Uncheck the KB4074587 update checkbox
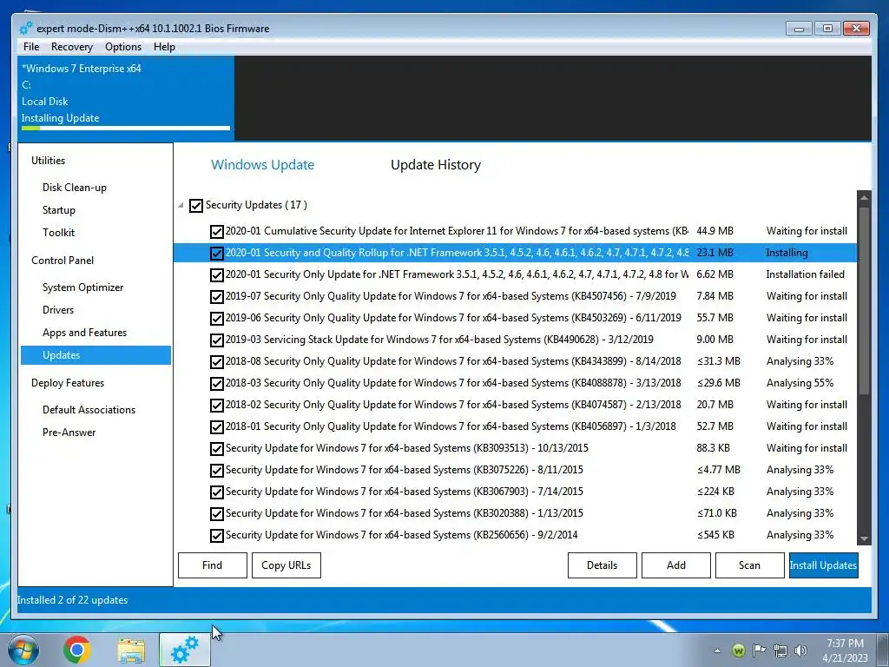 (216, 405)
